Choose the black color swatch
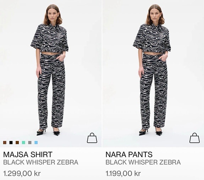 [x=11, y=142]
